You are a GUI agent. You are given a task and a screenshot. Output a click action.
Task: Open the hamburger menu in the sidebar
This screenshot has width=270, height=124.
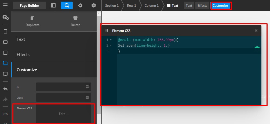coord(5,5)
